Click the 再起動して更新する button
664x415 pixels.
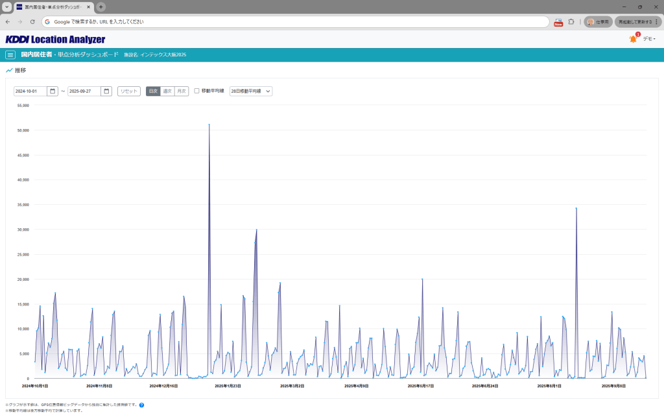coord(638,21)
